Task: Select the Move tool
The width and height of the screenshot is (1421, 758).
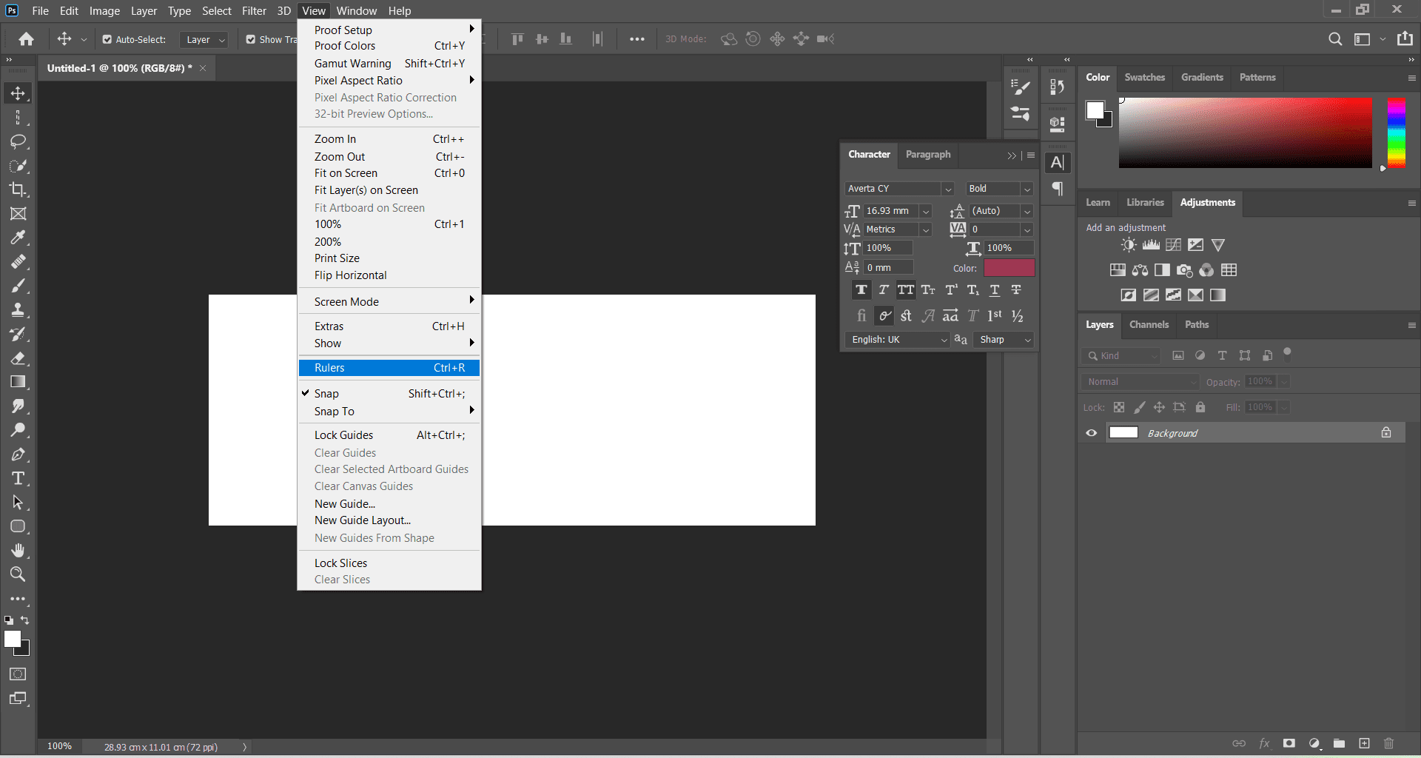Action: pos(19,93)
